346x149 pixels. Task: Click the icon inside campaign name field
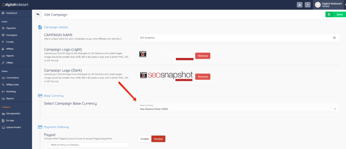point(334,38)
